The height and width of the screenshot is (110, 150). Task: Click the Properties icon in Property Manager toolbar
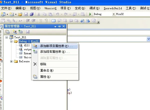(x=7, y=32)
